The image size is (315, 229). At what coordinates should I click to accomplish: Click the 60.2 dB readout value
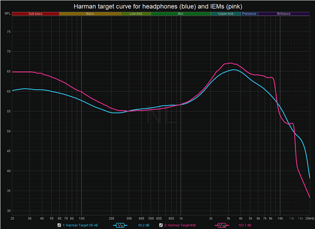pos(144,225)
